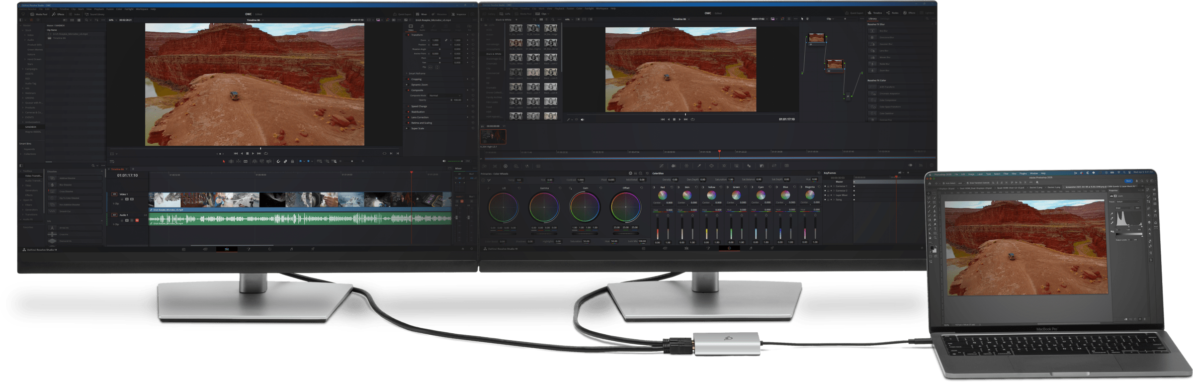Toggle the Transform section enable dot
Image resolution: width=1193 pixels, height=382 pixels.
(409, 35)
